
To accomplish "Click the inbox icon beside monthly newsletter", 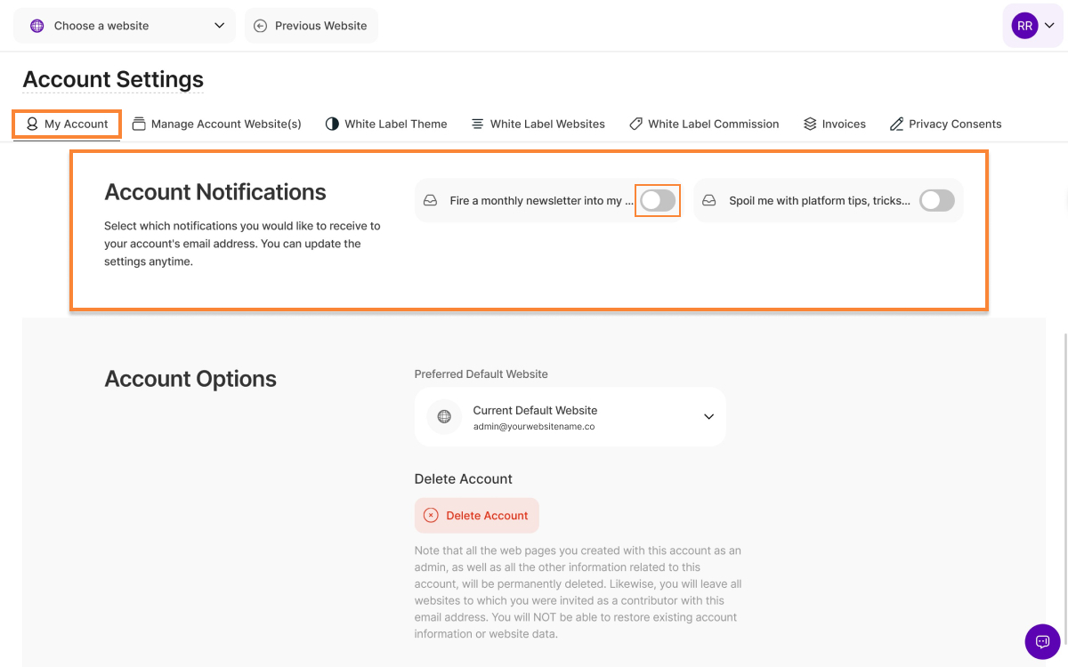I will (x=430, y=201).
